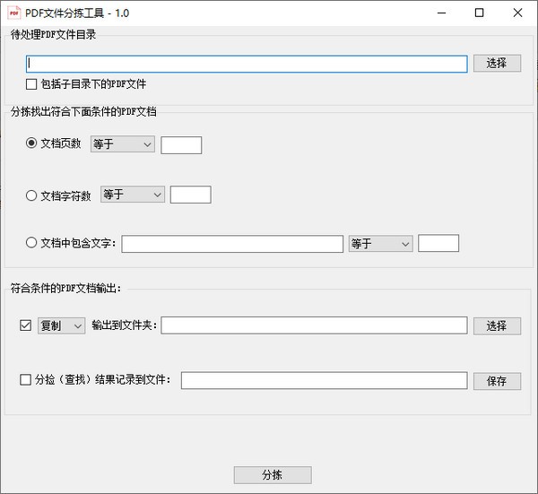
Task: Select the 文档字符数 radio button
Action: (x=31, y=195)
